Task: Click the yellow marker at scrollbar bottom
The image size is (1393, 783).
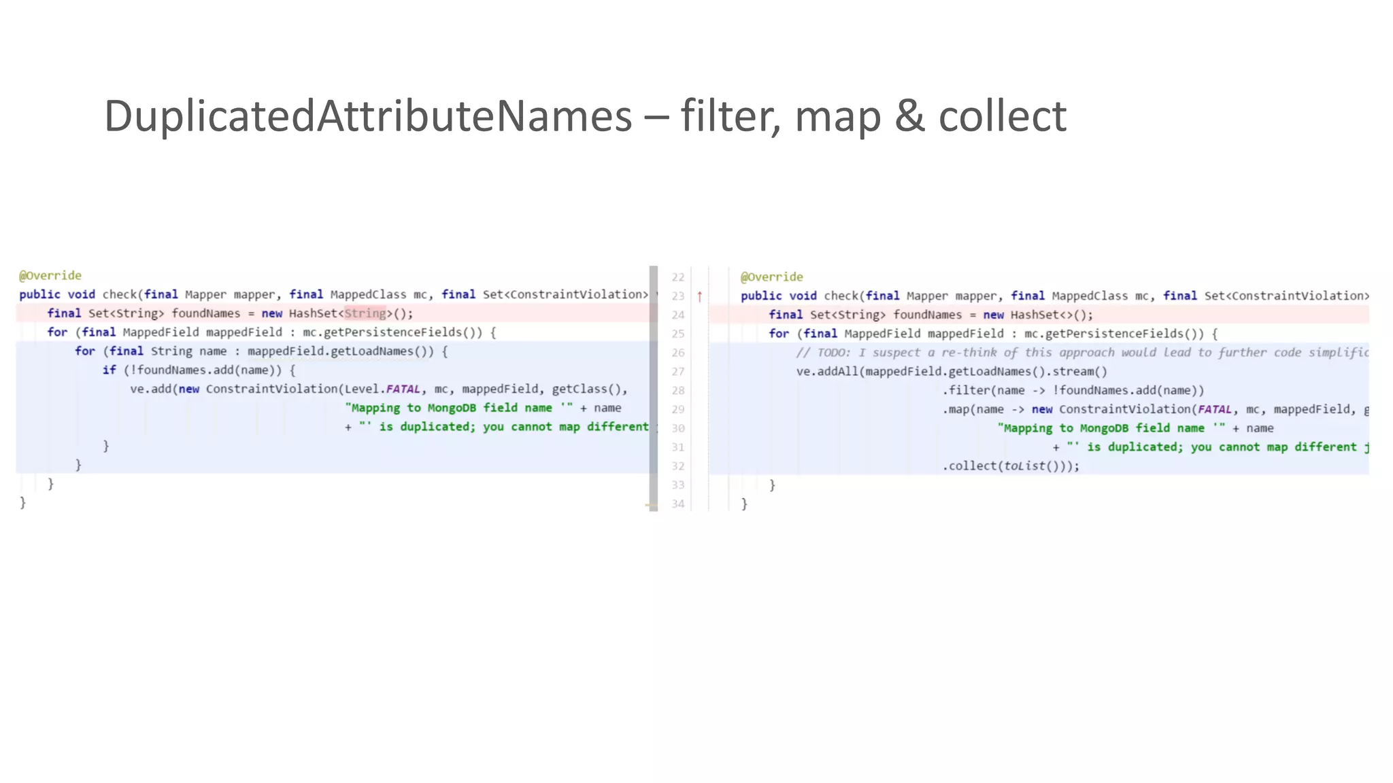Action: click(651, 506)
